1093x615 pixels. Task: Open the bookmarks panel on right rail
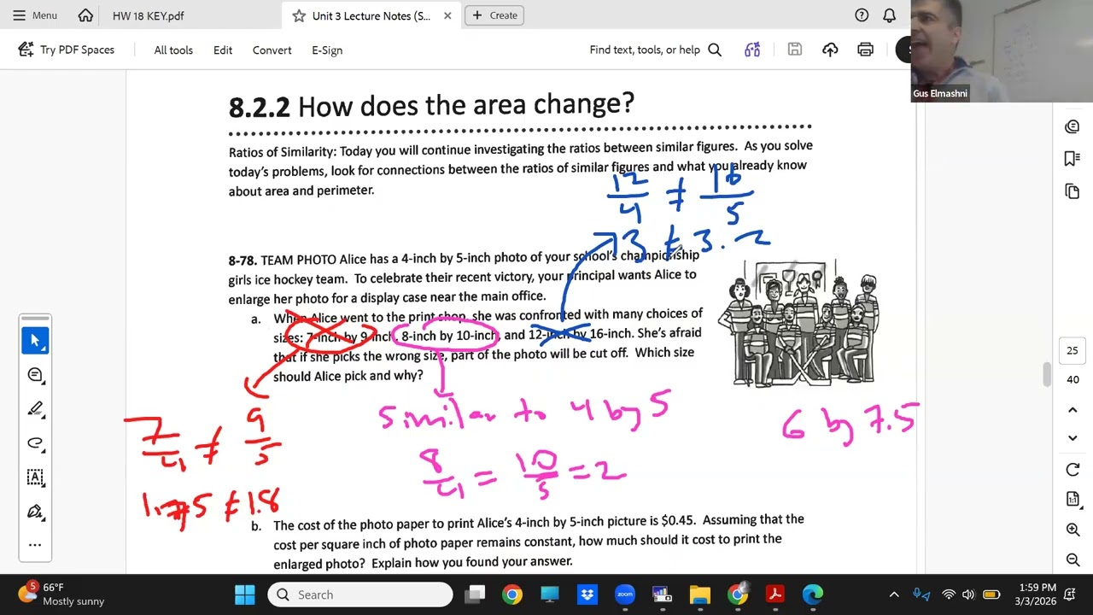click(1073, 159)
